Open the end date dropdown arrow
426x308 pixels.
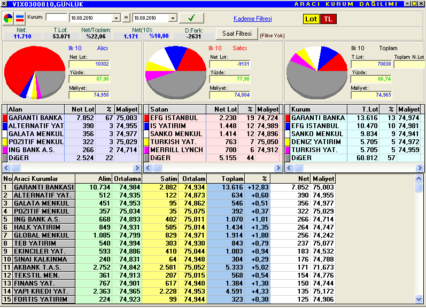pyautogui.click(x=173, y=18)
